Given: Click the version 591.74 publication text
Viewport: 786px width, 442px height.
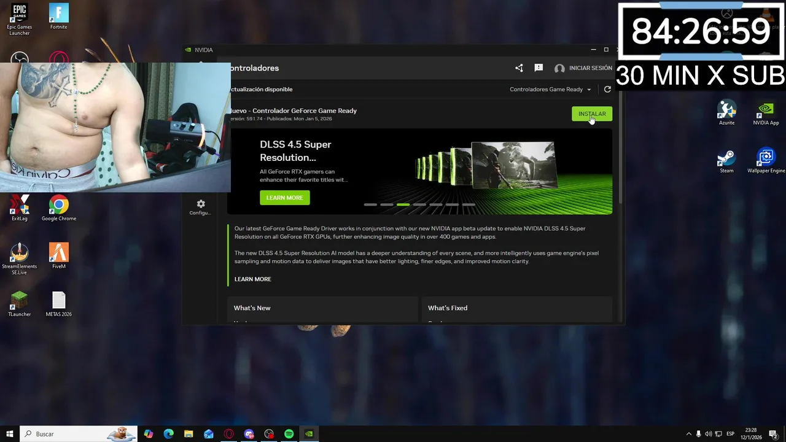Looking at the screenshot, I should pos(281,119).
